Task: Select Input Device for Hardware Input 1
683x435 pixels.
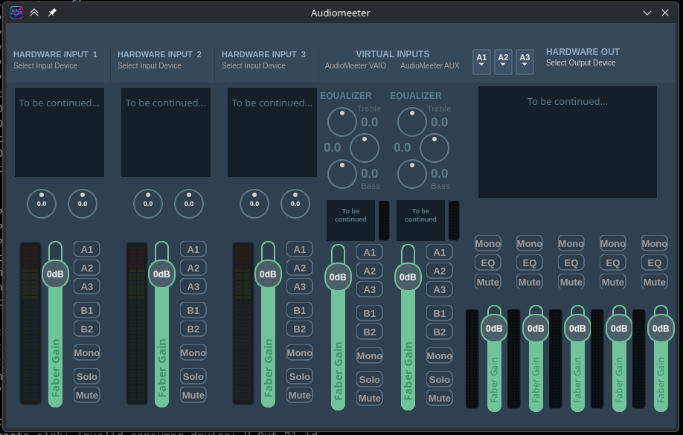Action: (x=45, y=65)
